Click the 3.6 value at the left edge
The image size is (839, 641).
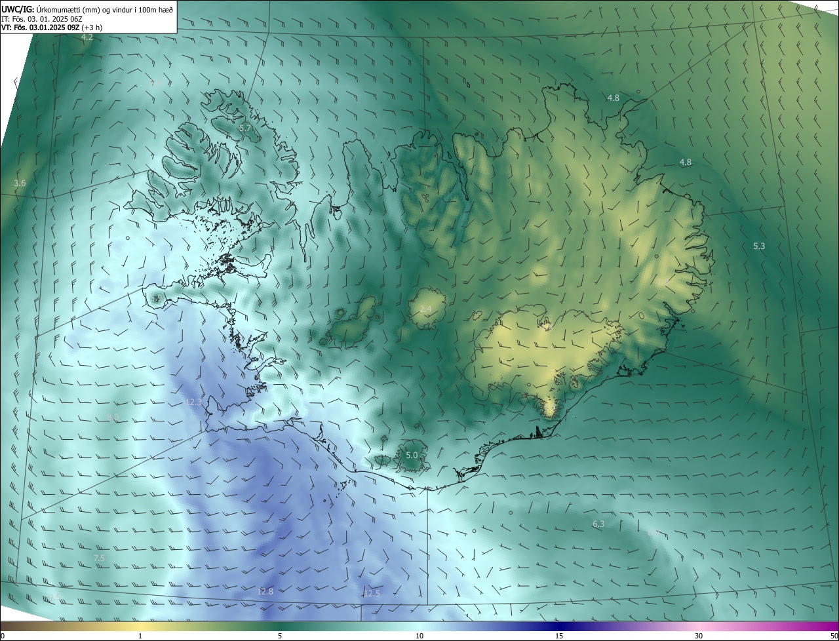20,184
